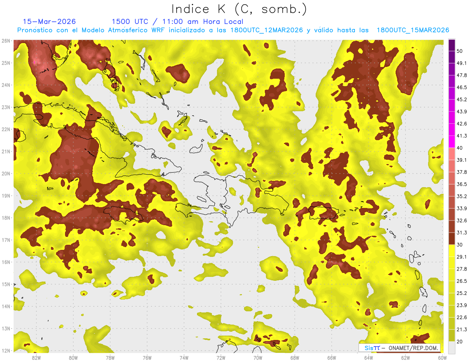The width and height of the screenshot is (470, 363).
Task: Select the '15-Mar-2026' date text
Action: pyautogui.click(x=49, y=22)
